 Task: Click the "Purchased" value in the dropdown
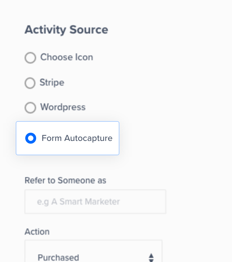(x=58, y=257)
